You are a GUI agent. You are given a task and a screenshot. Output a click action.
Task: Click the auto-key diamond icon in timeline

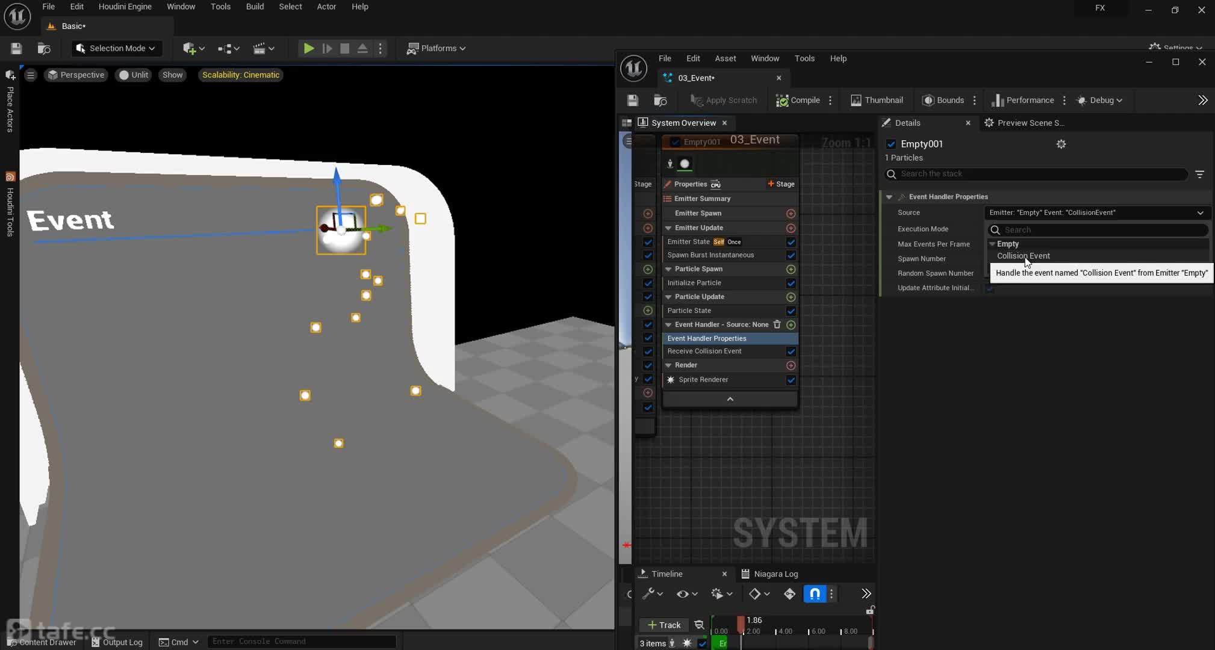click(x=789, y=594)
